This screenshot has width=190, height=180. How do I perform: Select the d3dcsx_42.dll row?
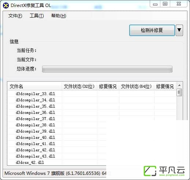57,162
